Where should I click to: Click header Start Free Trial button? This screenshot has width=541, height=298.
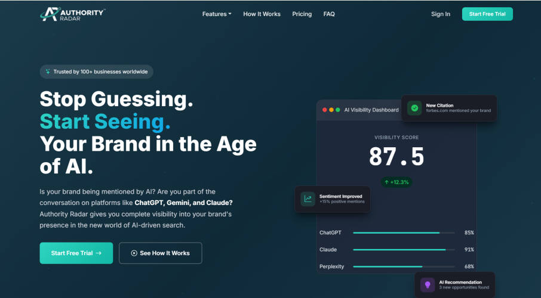tap(487, 14)
